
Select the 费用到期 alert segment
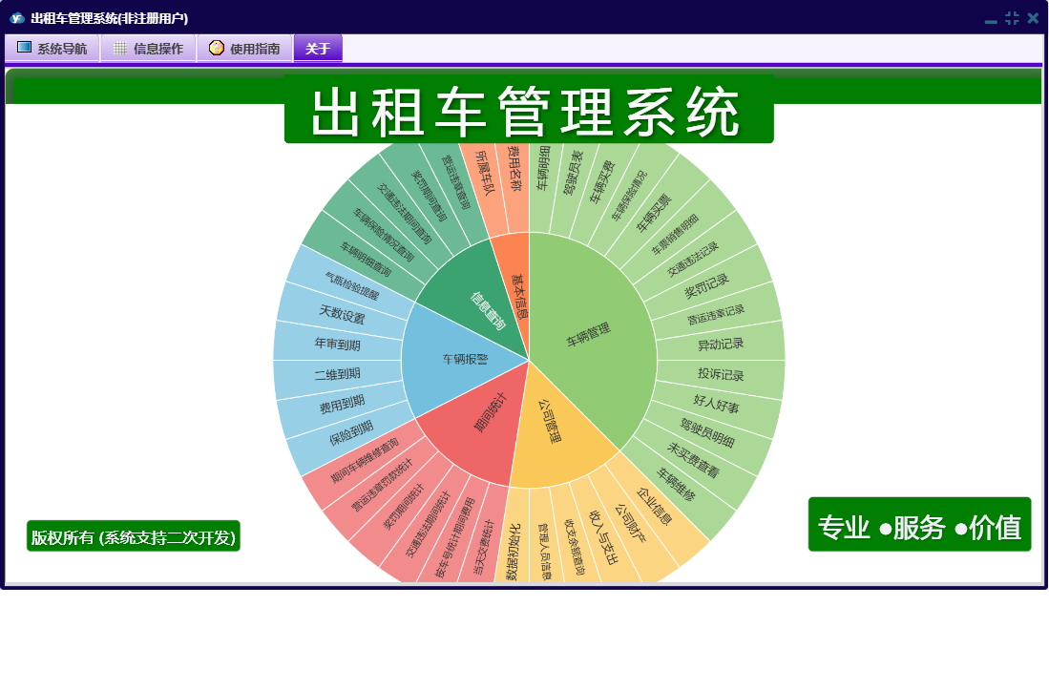[x=342, y=405]
